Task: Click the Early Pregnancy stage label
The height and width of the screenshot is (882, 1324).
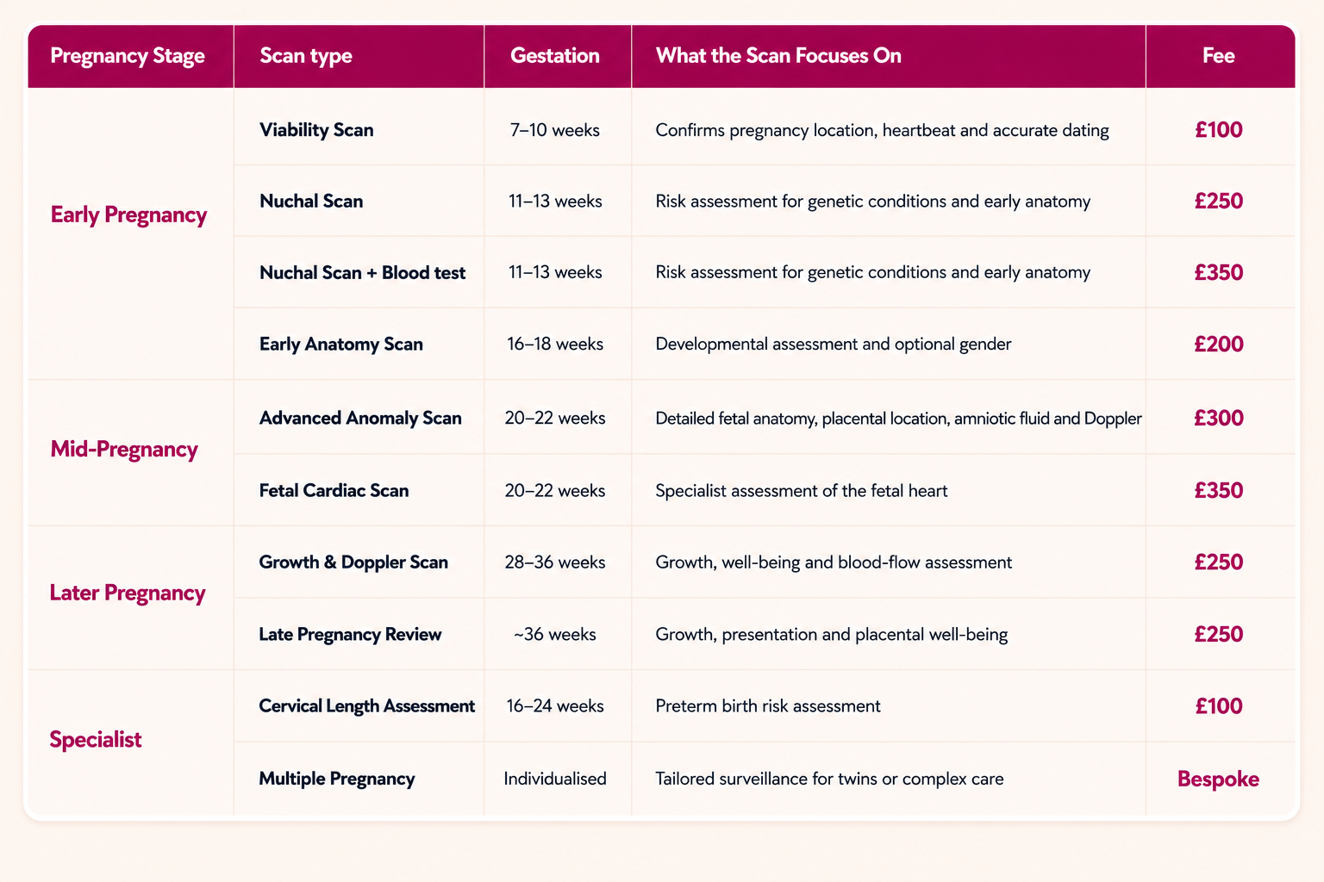Action: pos(128,214)
